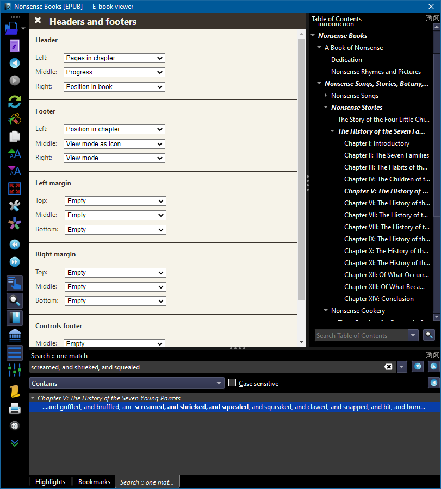Screen dimensions: 441x489
Task: Decrease font size with purple-arrow A icon
Action: tap(14, 171)
